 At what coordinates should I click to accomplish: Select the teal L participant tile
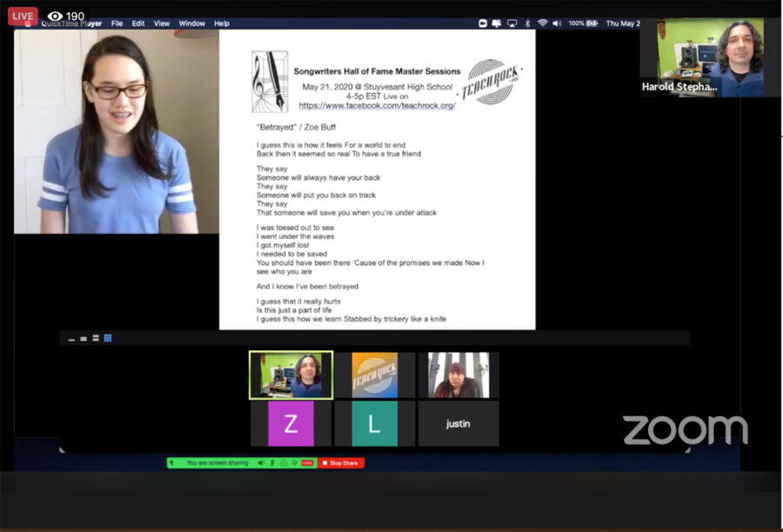tap(374, 423)
